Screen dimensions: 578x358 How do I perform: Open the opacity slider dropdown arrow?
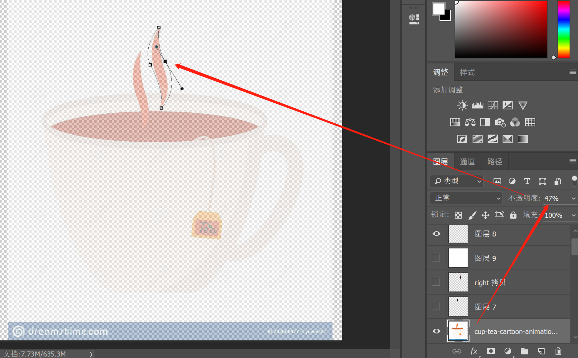[x=573, y=198]
